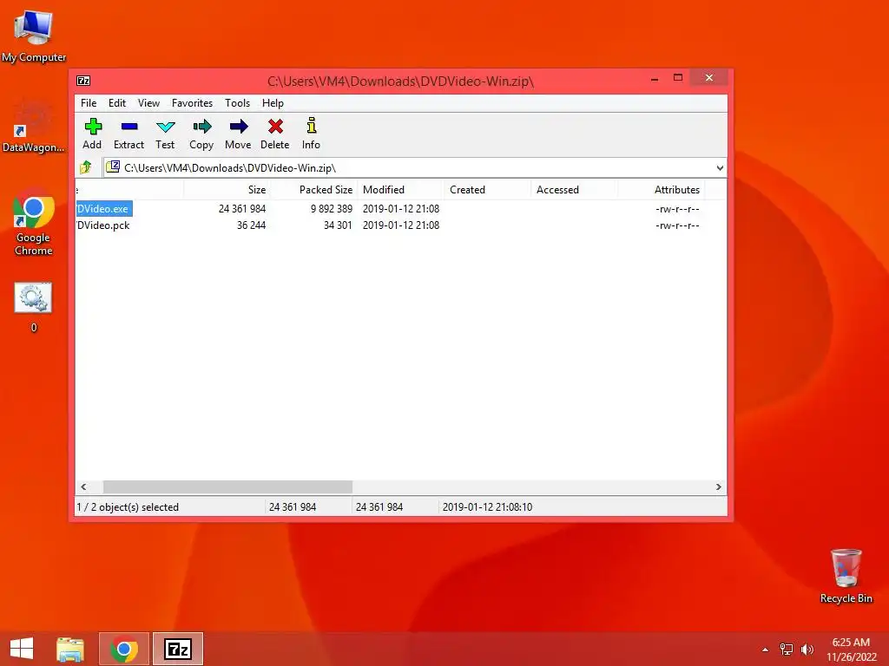Open the Tools menu

(237, 103)
